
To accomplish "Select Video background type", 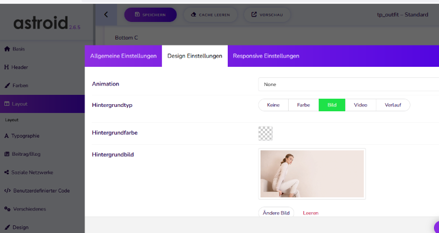I will click(361, 105).
